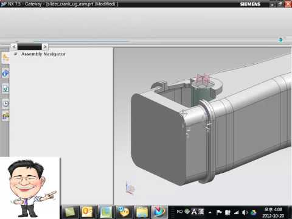292x219 pixels.
Task: Open Google Drive tray icon
Action: (254, 212)
